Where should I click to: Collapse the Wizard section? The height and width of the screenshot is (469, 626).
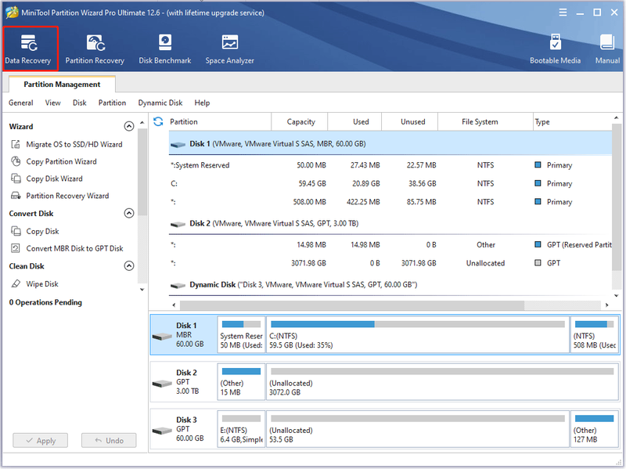(129, 126)
